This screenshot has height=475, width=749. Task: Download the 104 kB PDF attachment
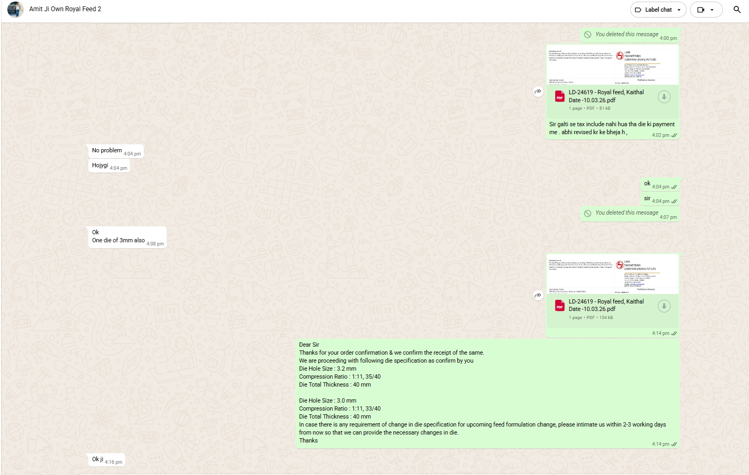click(664, 306)
